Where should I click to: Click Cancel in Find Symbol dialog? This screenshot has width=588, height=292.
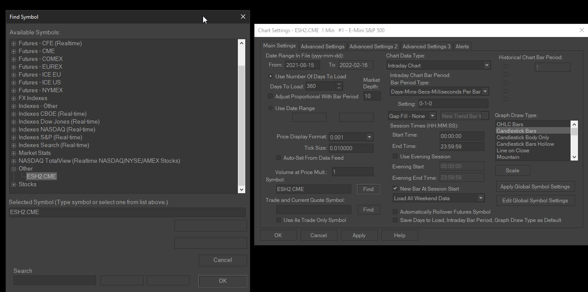223,260
